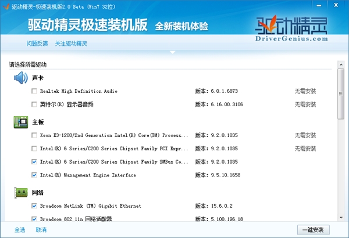The height and width of the screenshot is (238, 349).
Task: Click the DriverGenius.com text under logo
Action: tap(291, 39)
